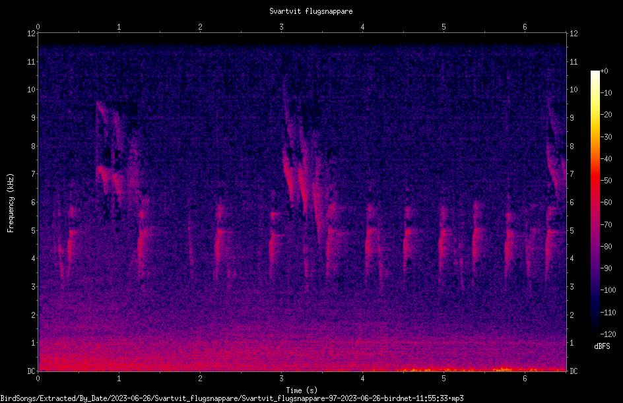Click the "dBFS" label under the color scale
This screenshot has height=403, width=623.
(x=602, y=346)
